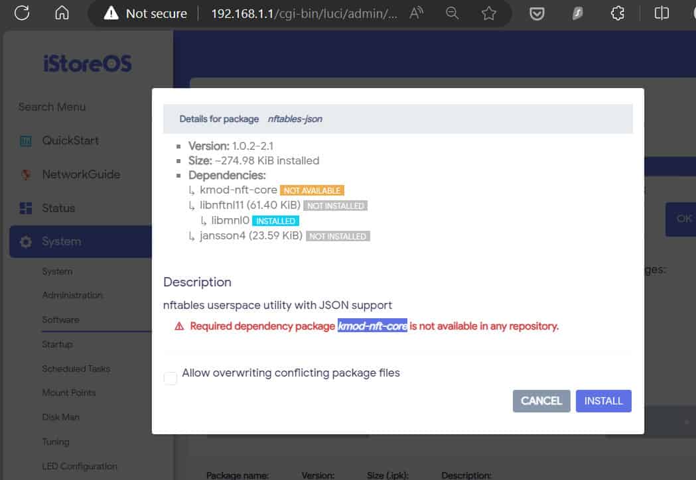Open the Status section via its sidebar icon
Screen dimensions: 696x480
pyautogui.click(x=27, y=208)
